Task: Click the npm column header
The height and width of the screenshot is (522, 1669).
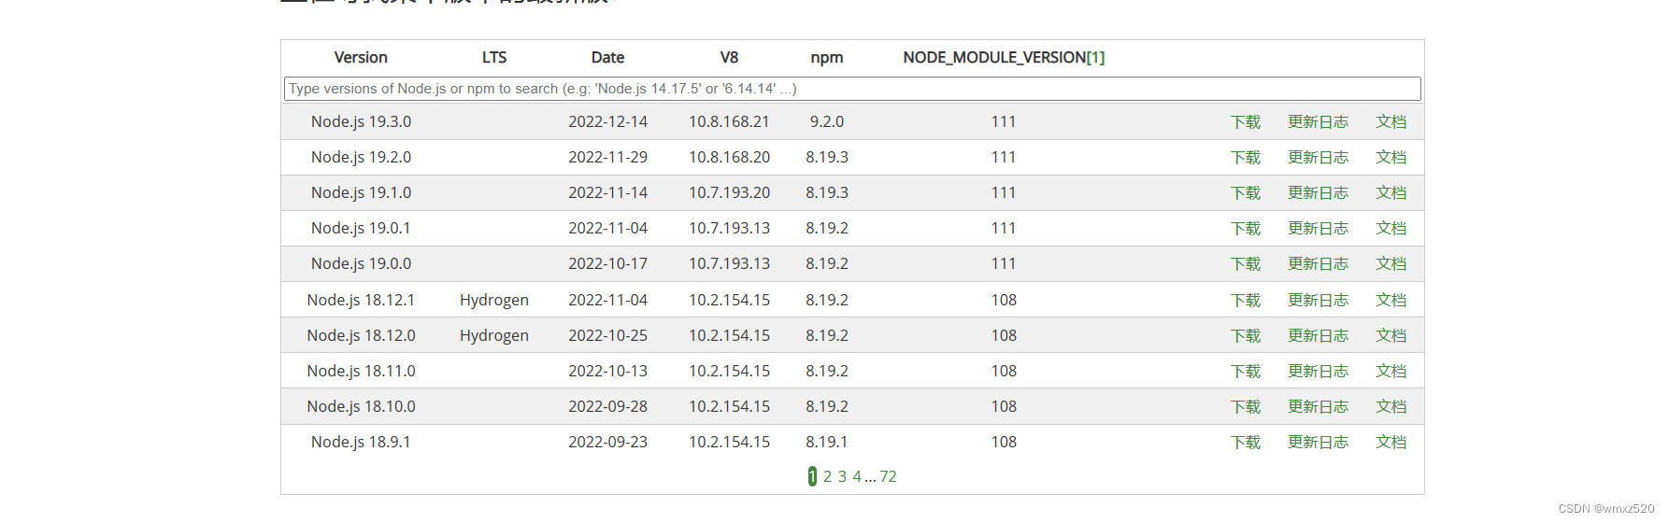Action: click(827, 58)
